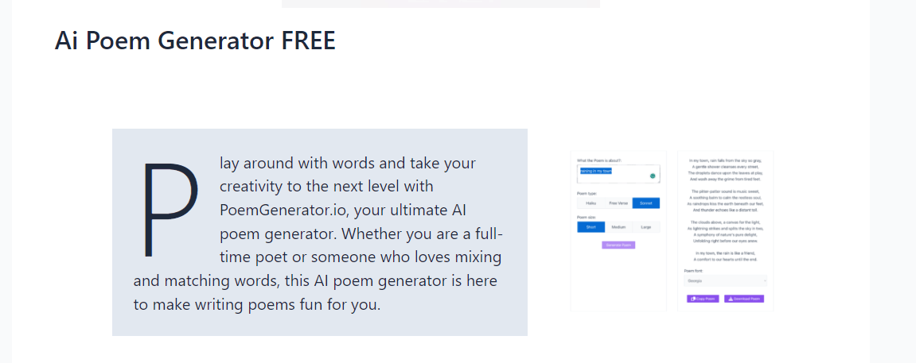
Task: Click the 'What the Poem is about' text box
Action: coord(618,174)
